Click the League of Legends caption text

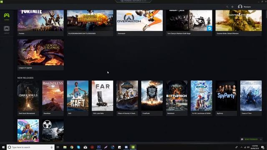click(x=25, y=68)
